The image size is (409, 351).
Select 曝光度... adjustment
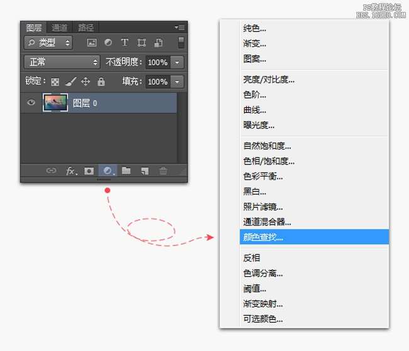314,126
